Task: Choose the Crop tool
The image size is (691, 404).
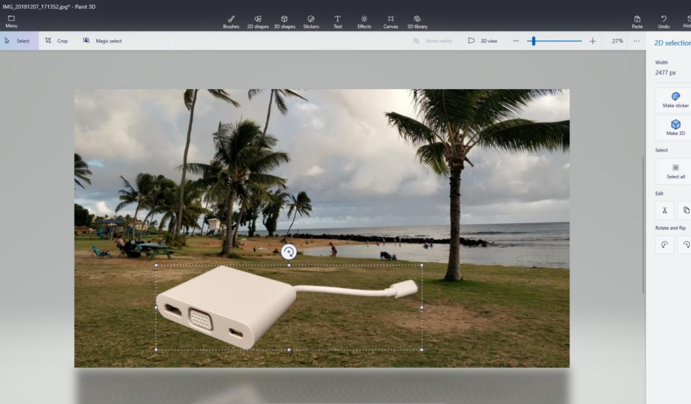Action: click(x=57, y=41)
